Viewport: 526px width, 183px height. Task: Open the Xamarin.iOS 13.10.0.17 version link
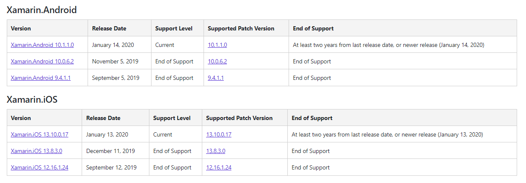click(x=39, y=134)
